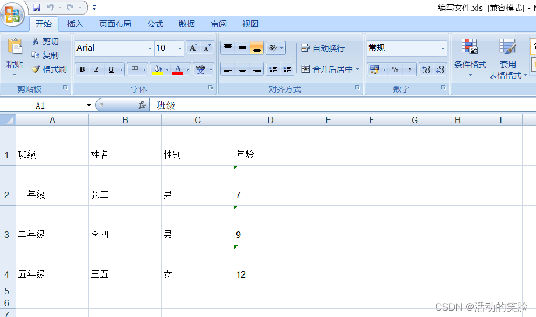This screenshot has width=536, height=317.
Task: Open the Office button menu
Action: (x=12, y=15)
